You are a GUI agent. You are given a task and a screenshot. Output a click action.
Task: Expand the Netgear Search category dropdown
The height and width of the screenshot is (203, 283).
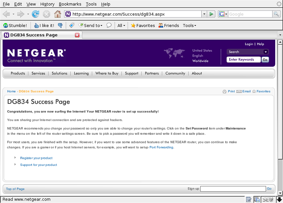pyautogui.click(x=266, y=52)
